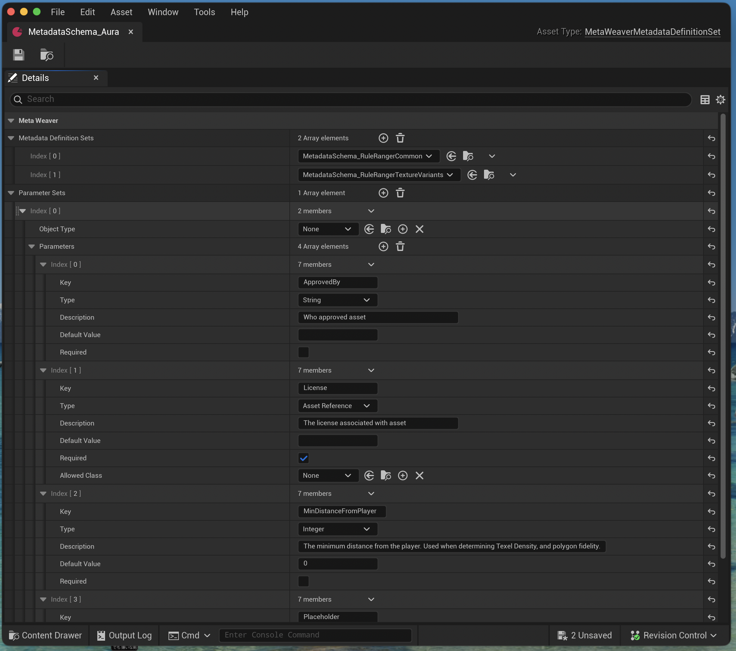The width and height of the screenshot is (736, 651).
Task: Collapse the Index [ 2 ] parameter entry
Action: (x=43, y=494)
